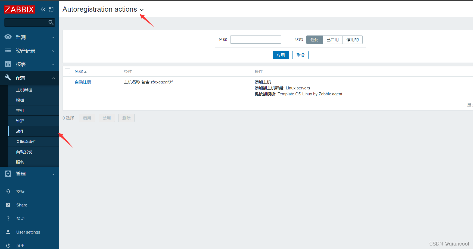Click the 应用 apply button
473x249 pixels.
(x=281, y=55)
